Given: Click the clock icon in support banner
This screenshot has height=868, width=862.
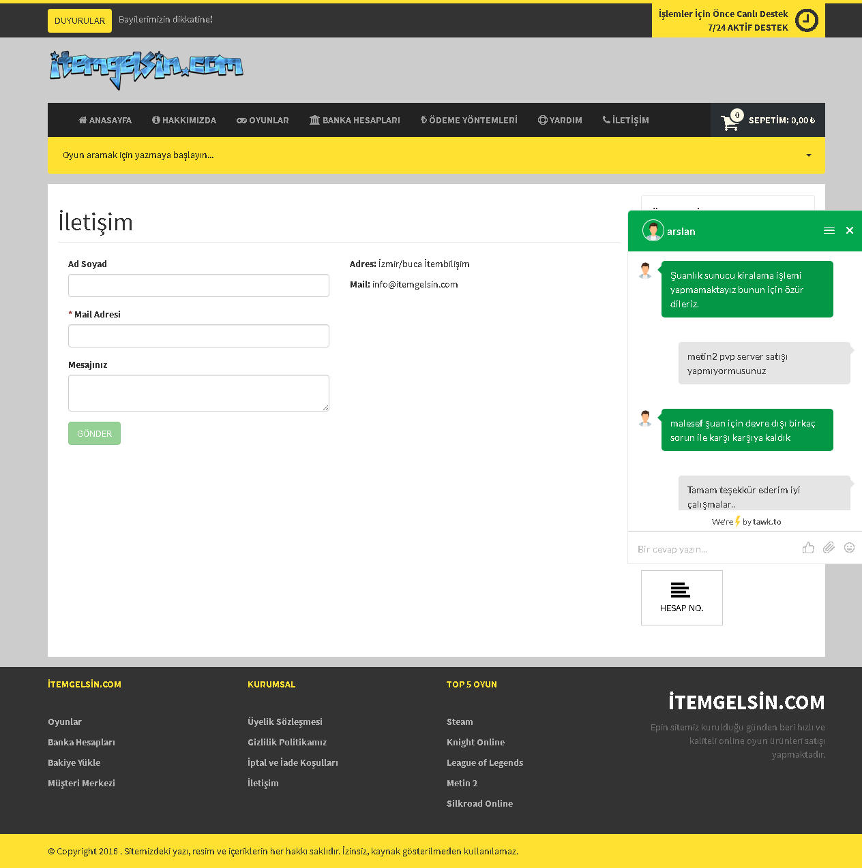Looking at the screenshot, I should (x=807, y=20).
